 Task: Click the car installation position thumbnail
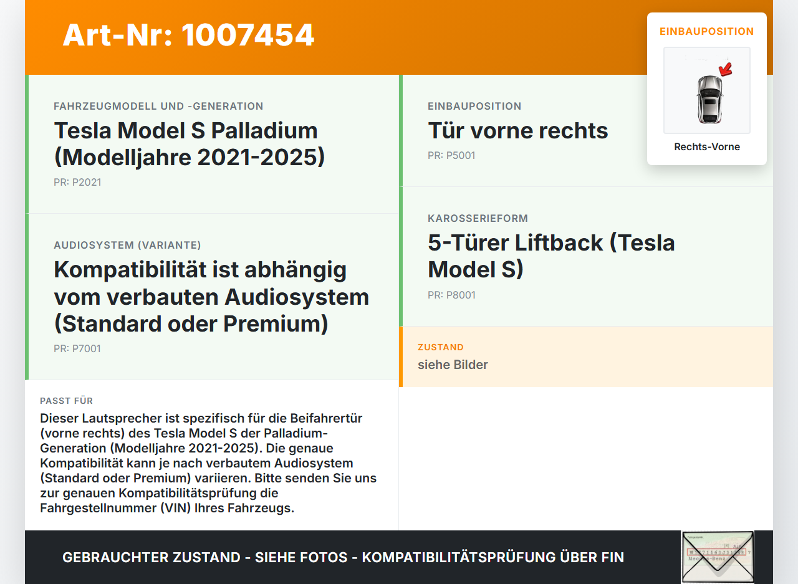(707, 90)
